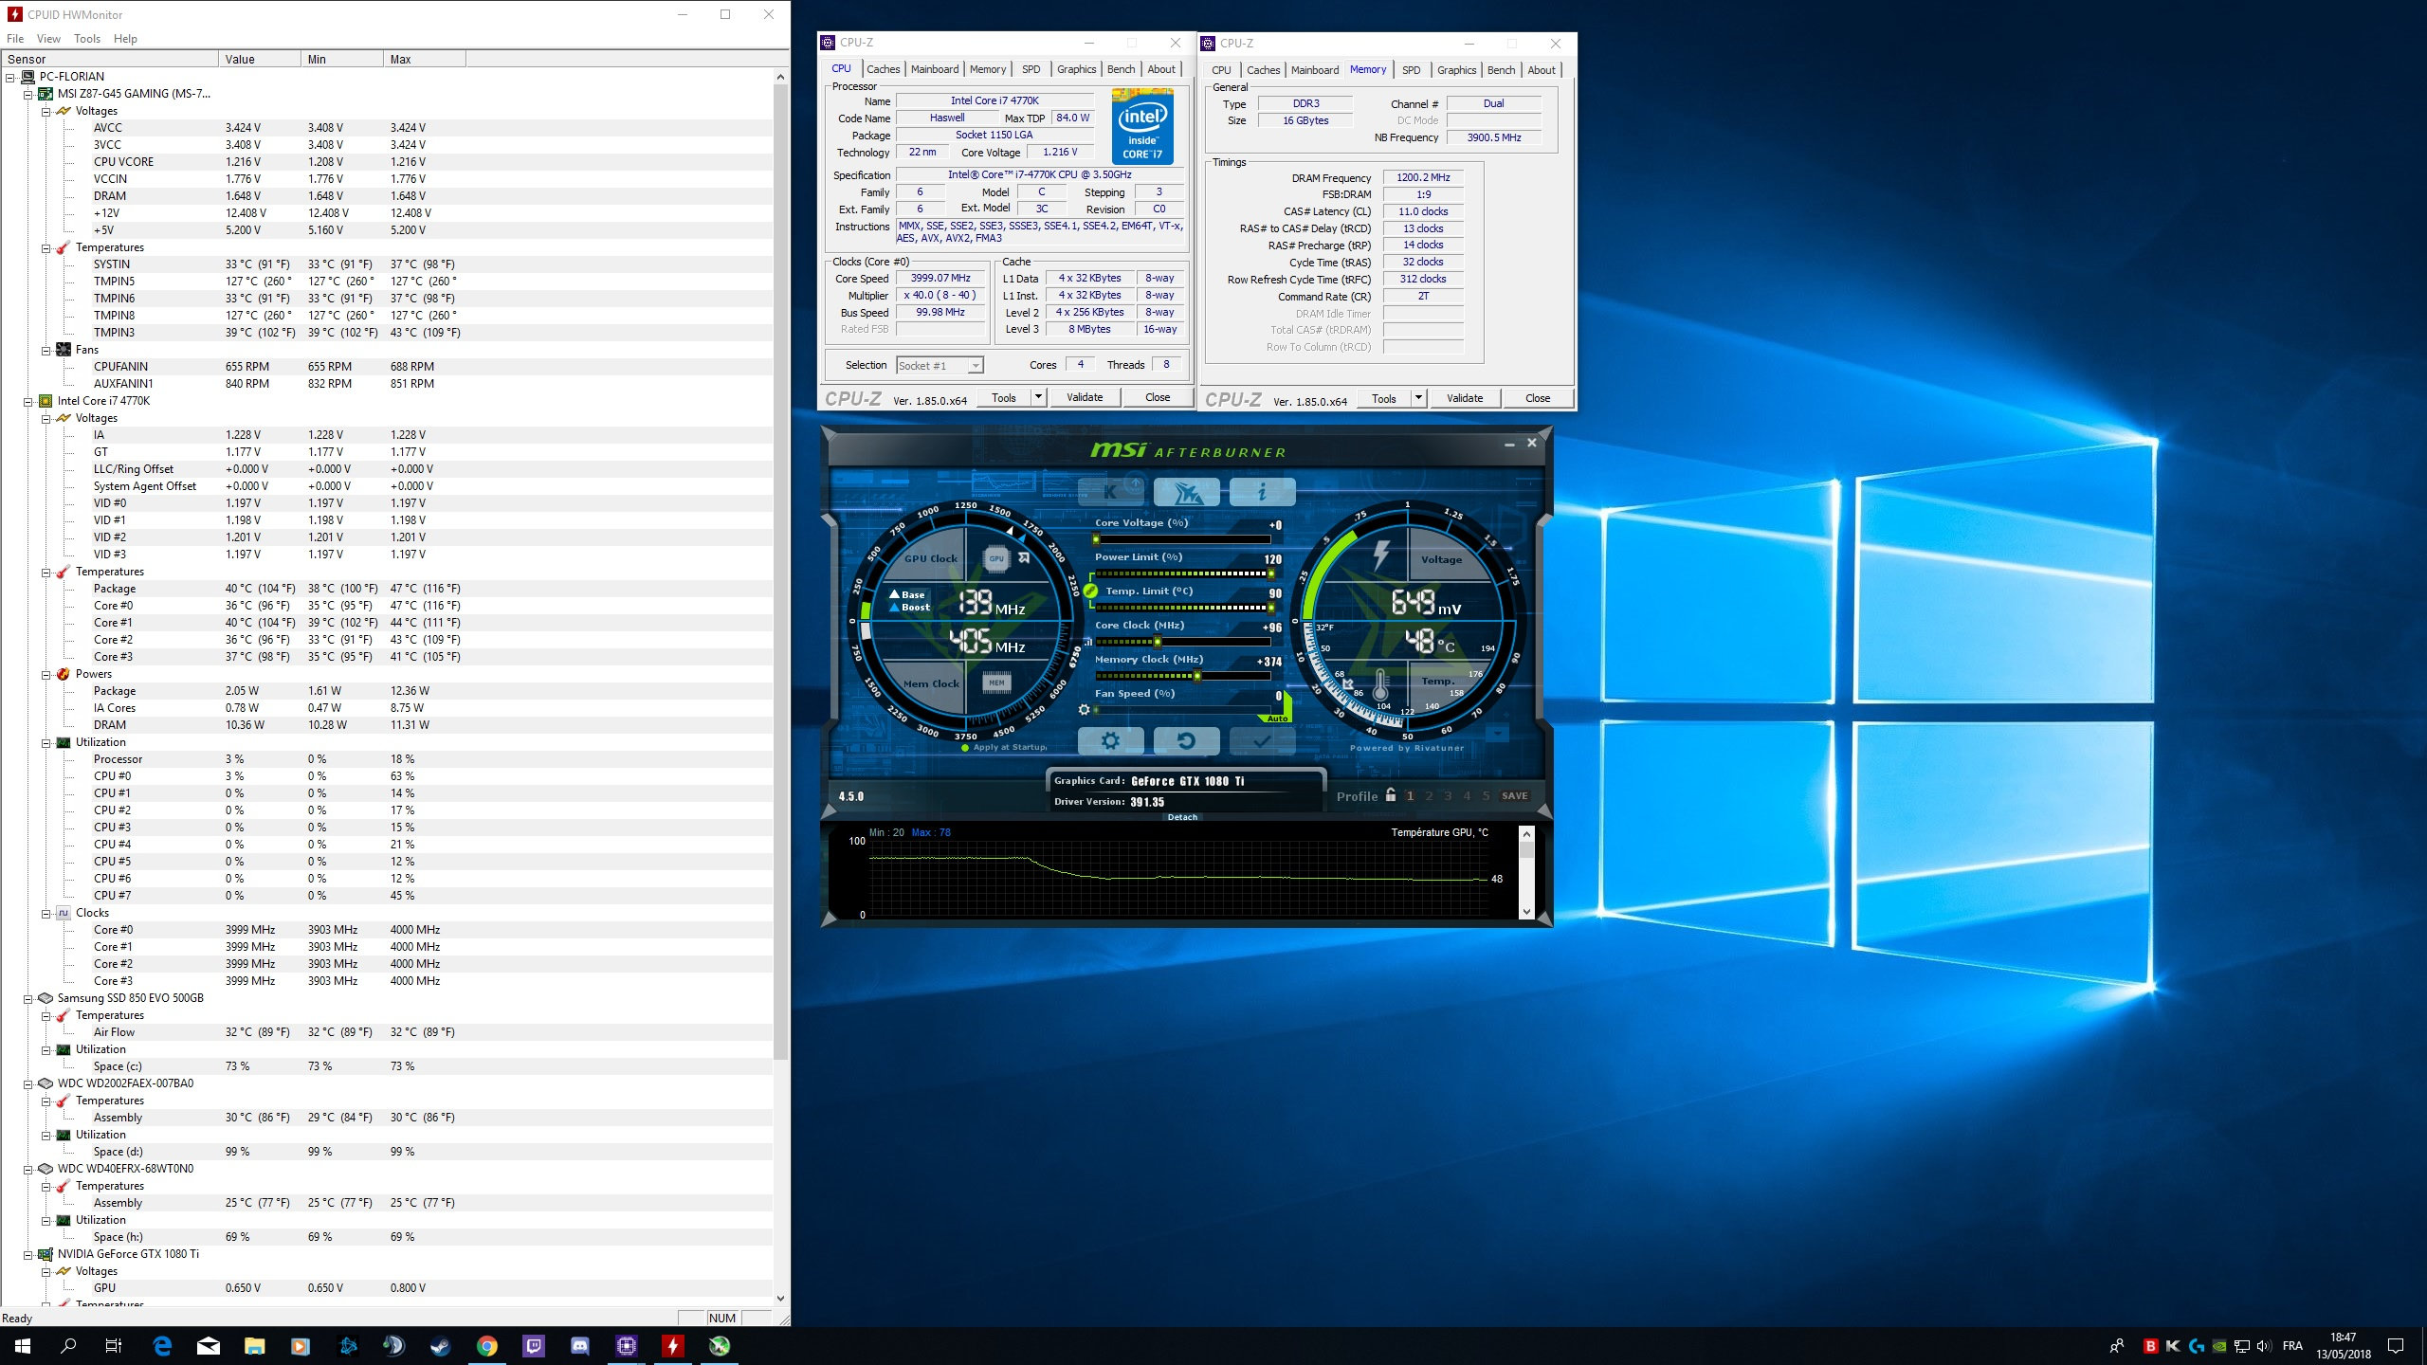This screenshot has width=2427, height=1365.
Task: Adjust Memory Clock slider handle
Action: pyautogui.click(x=1197, y=676)
